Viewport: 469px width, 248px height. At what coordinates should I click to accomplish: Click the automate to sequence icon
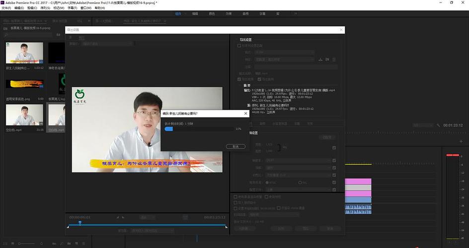[x=54, y=244]
